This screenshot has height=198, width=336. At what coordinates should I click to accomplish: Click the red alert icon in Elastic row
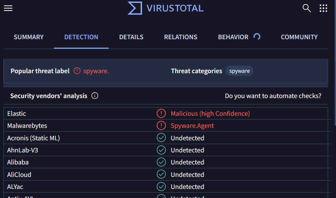161,114
